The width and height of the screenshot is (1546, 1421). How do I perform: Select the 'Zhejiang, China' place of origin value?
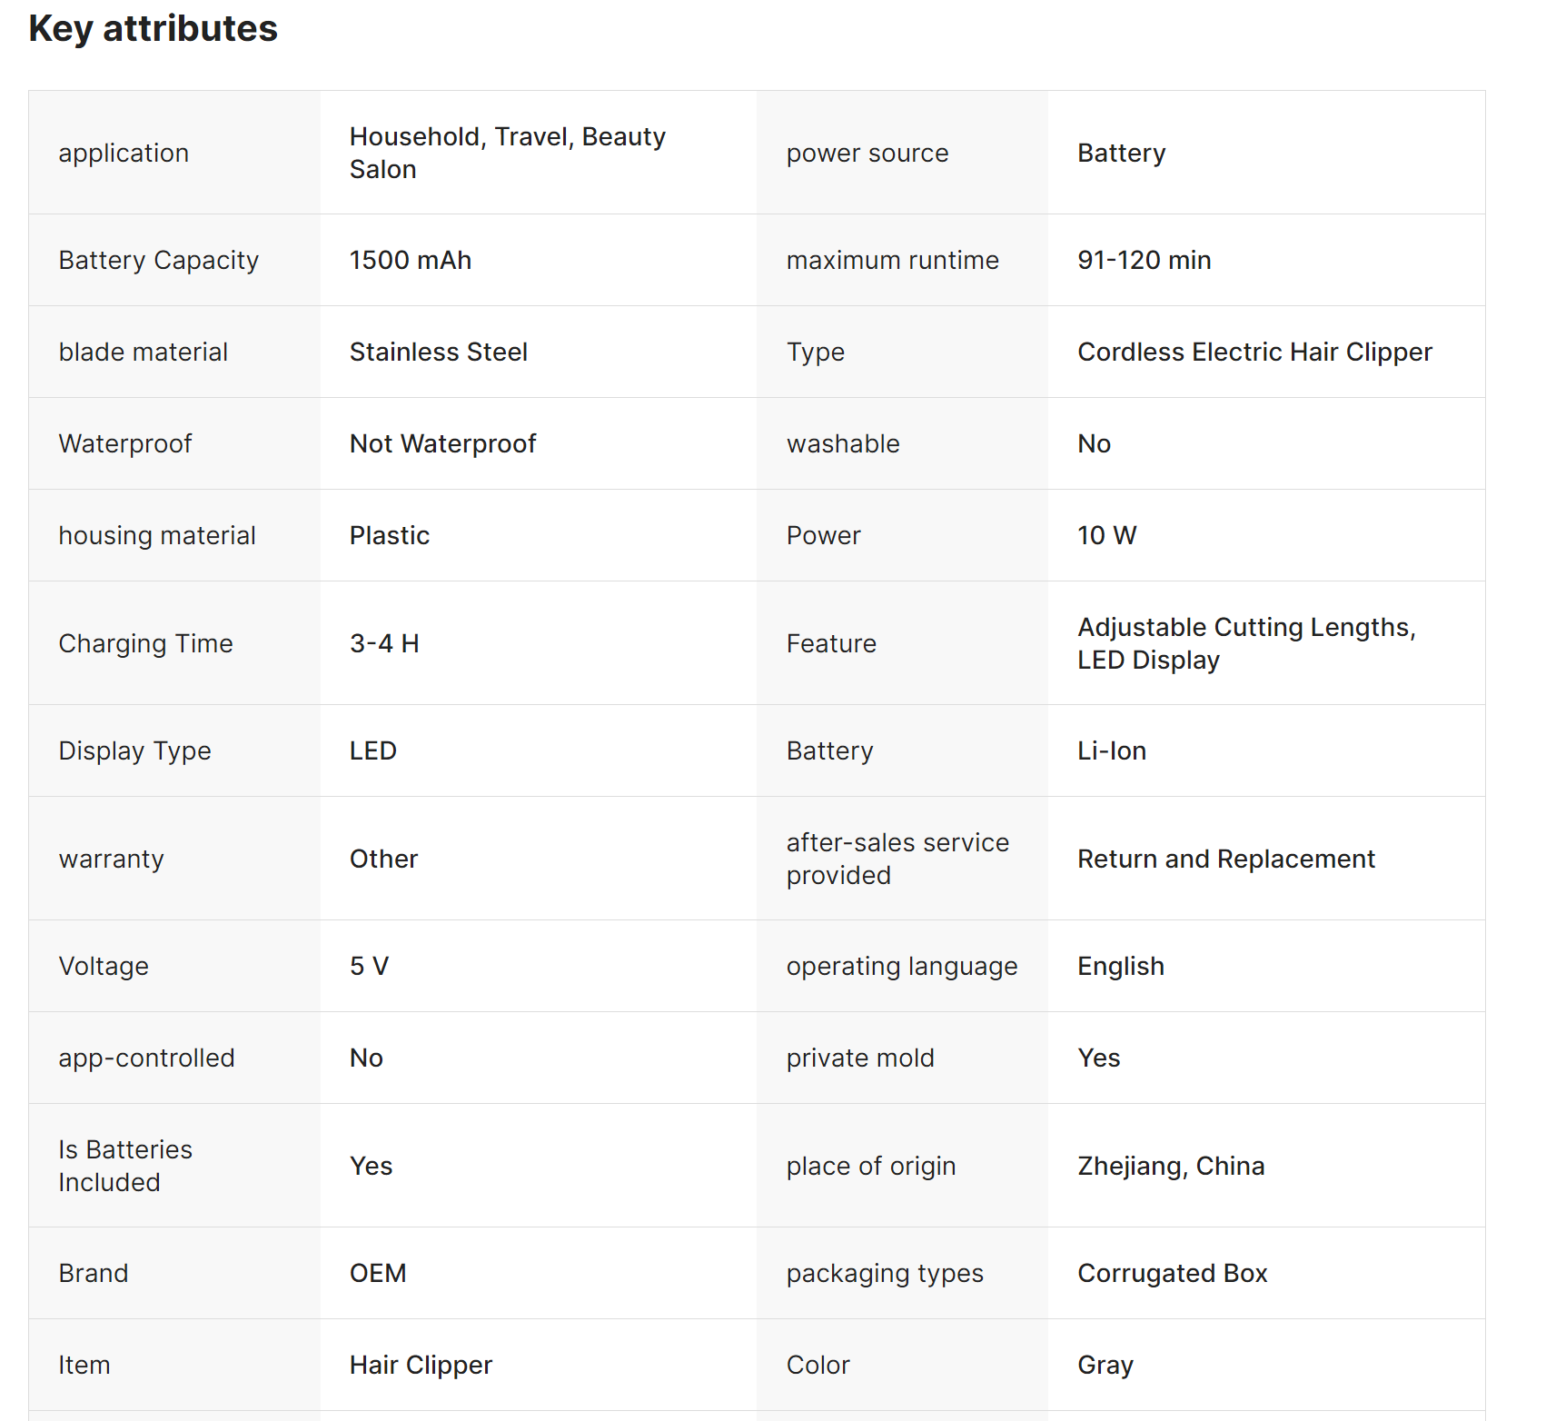pyautogui.click(x=1170, y=1167)
